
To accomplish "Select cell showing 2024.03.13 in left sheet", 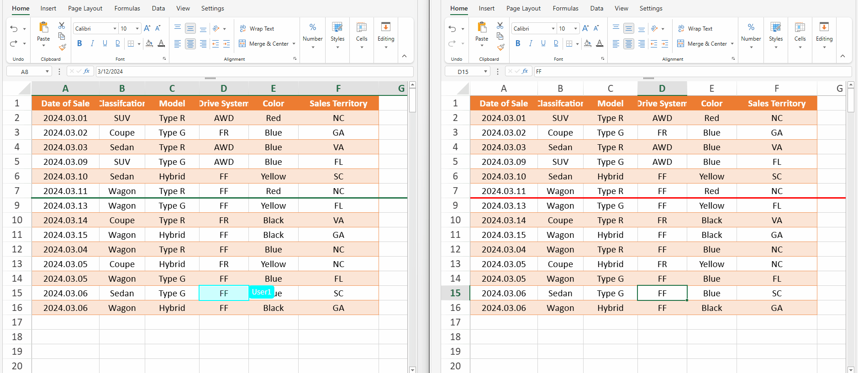I will pyautogui.click(x=65, y=206).
